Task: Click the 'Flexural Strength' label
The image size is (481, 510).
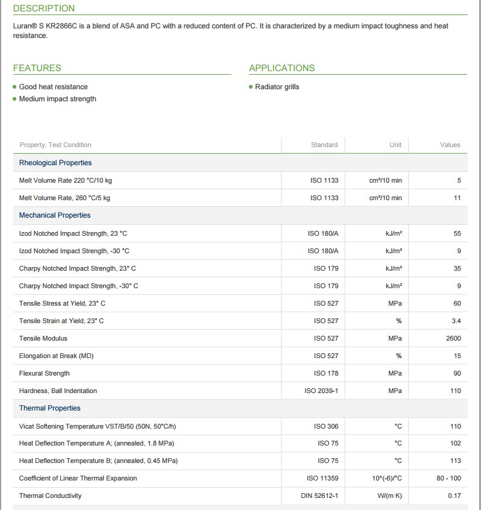Action: (44, 373)
